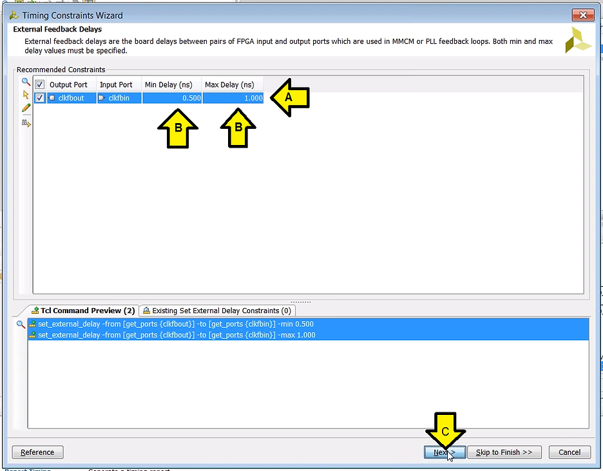Click the search icon beside Recommended Constraints table

[x=26, y=82]
